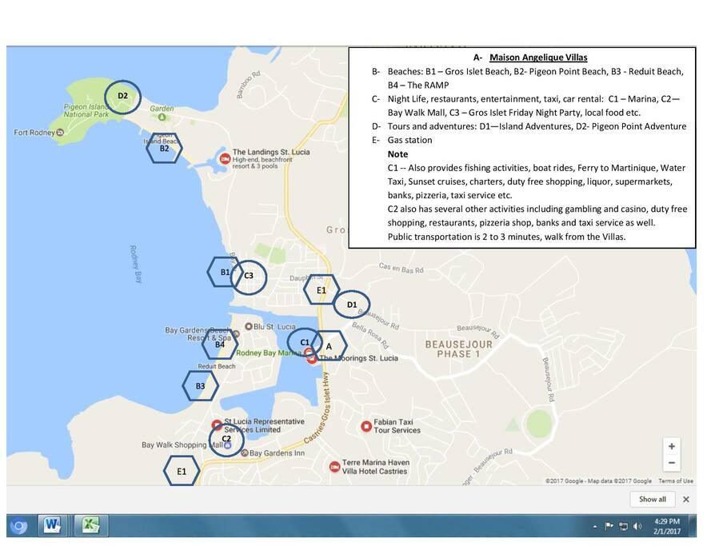This screenshot has height=546, width=707.
Task: Open the Terms of Use link
Action: [676, 480]
